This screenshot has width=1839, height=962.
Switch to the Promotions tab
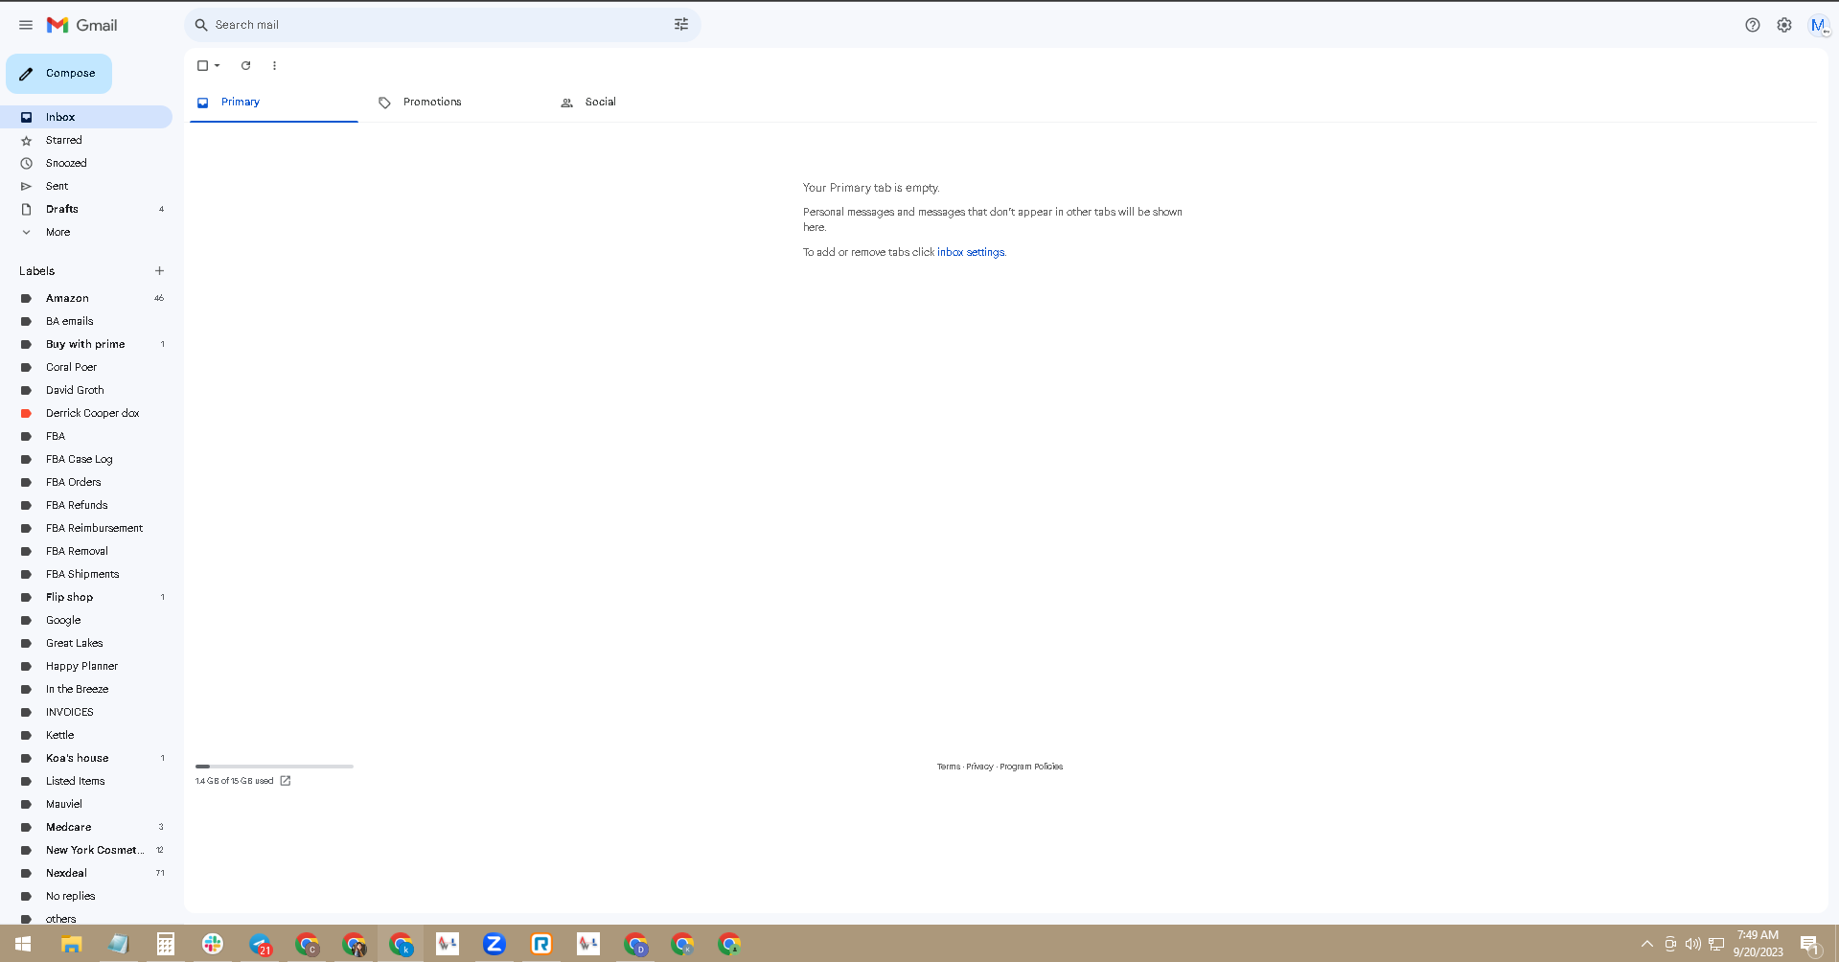point(456,103)
